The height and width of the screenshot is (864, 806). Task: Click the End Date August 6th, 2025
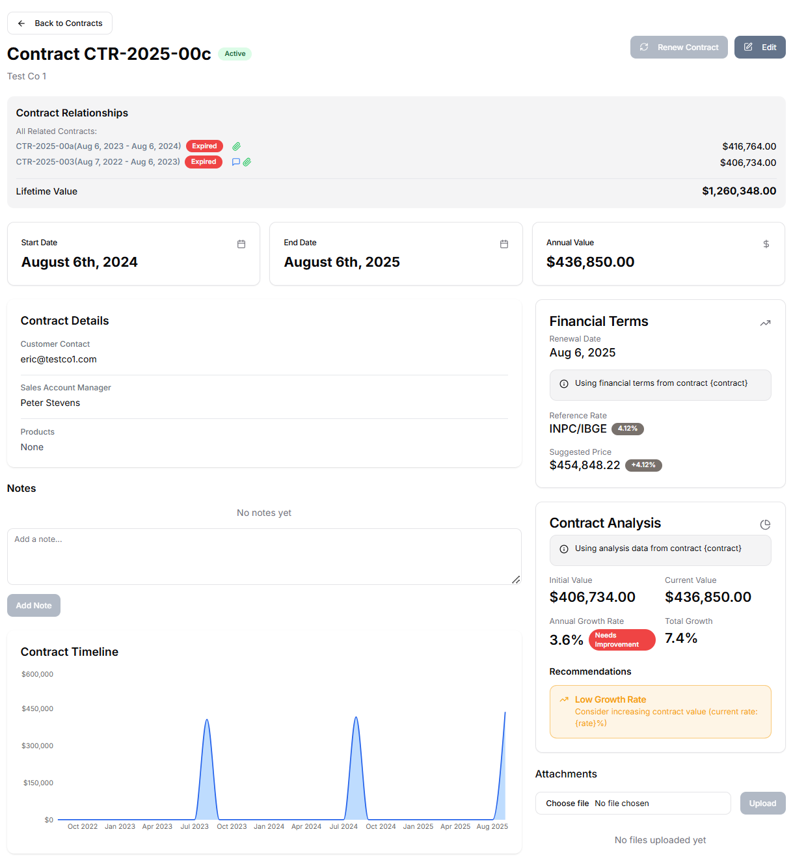342,262
